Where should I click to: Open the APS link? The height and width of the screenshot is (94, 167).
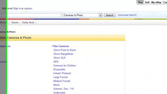[x=56, y=62]
